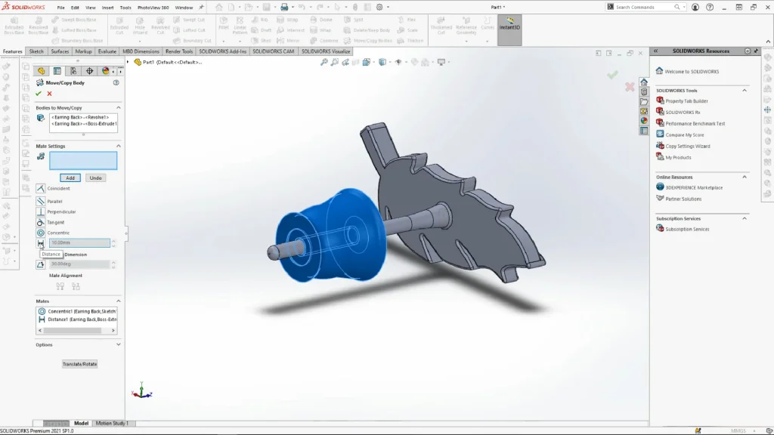Switch to the Motion Study 1 tab
Viewport: 774px width, 435px height.
[112, 423]
